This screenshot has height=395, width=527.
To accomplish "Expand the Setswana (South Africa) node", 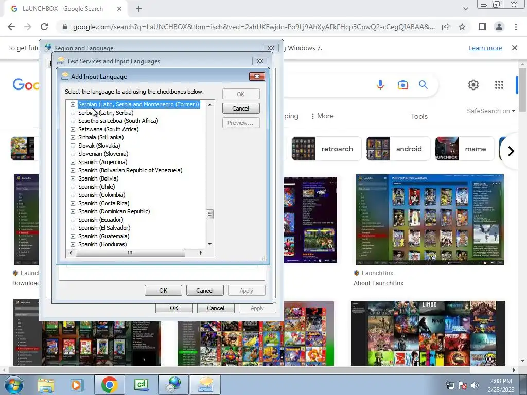I will 73,129.
